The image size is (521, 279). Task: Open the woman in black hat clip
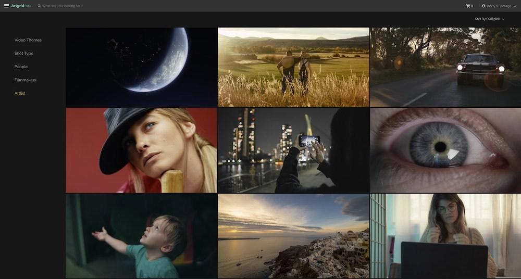(141, 150)
